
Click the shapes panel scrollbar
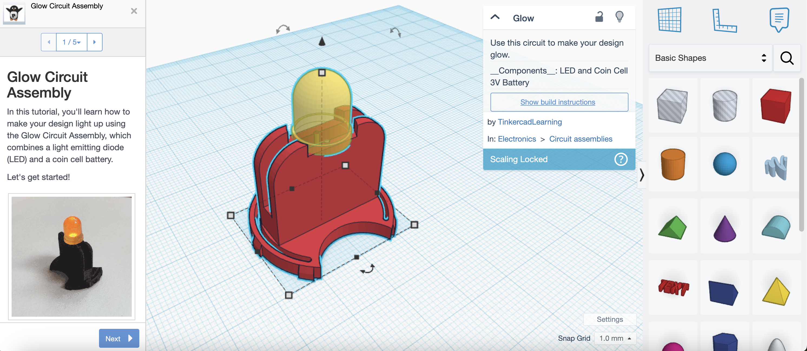pos(802,155)
